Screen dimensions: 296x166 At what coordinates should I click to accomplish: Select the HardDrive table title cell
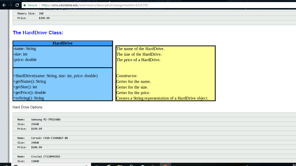62,43
